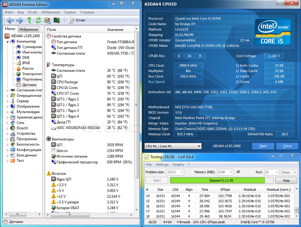Click the Forward arrow in AIDA64 toolbar
The height and width of the screenshot is (227, 301).
(20, 20)
